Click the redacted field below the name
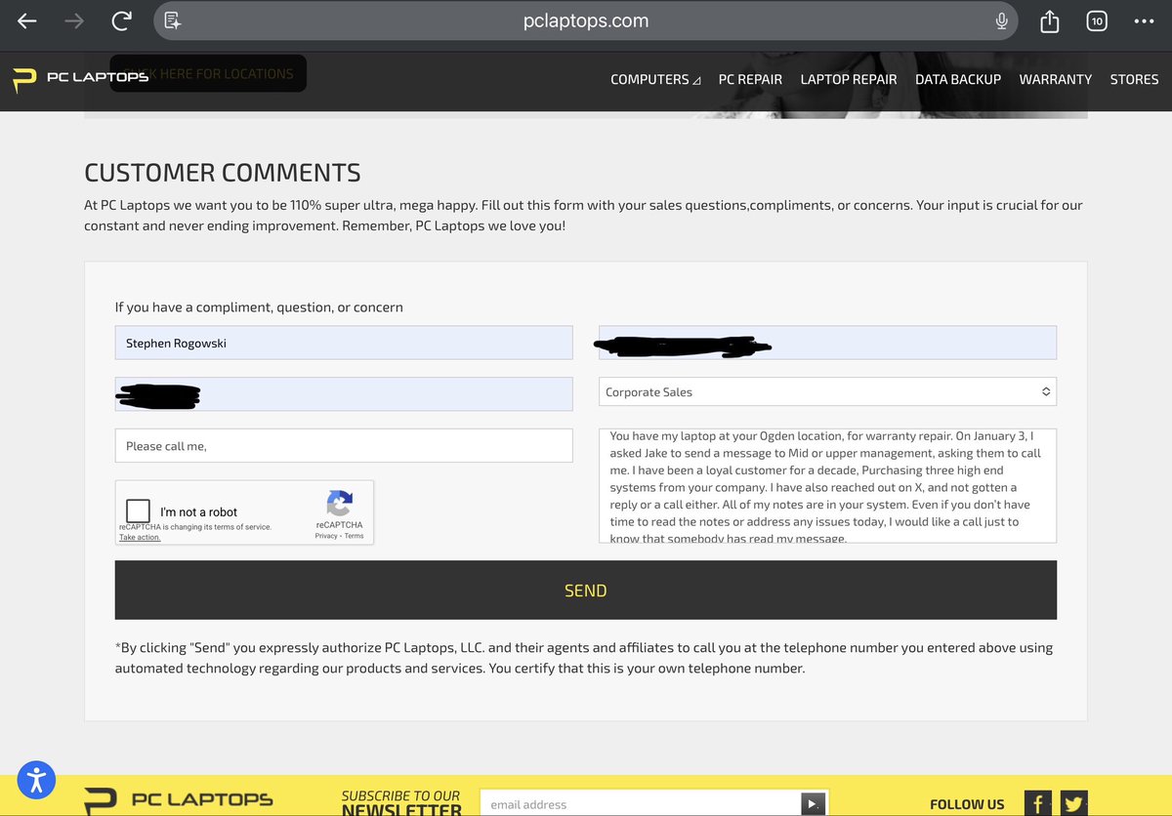Screen dimensions: 1172x816 pyautogui.click(x=344, y=393)
